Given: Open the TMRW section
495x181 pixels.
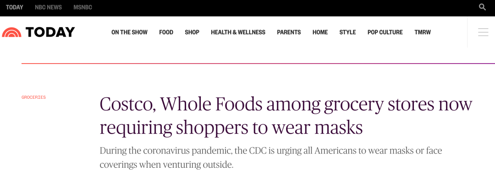Looking at the screenshot, I should coord(423,32).
